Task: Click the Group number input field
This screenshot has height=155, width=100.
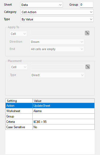Action: click(x=86, y=5)
